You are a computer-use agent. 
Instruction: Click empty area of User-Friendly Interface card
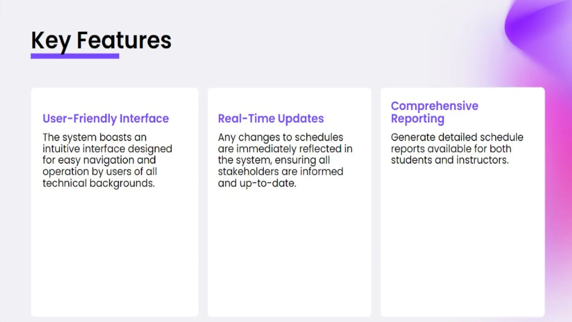pyautogui.click(x=115, y=252)
